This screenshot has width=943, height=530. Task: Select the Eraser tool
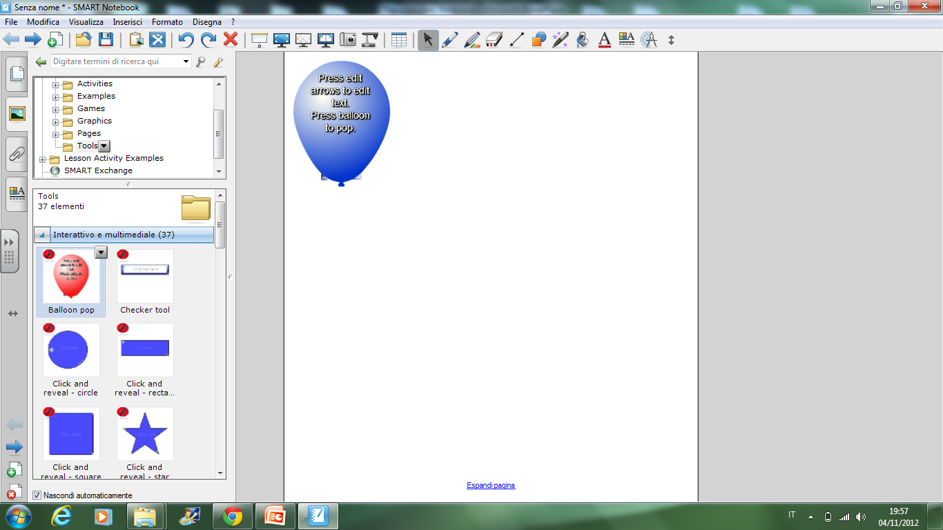[x=494, y=39]
